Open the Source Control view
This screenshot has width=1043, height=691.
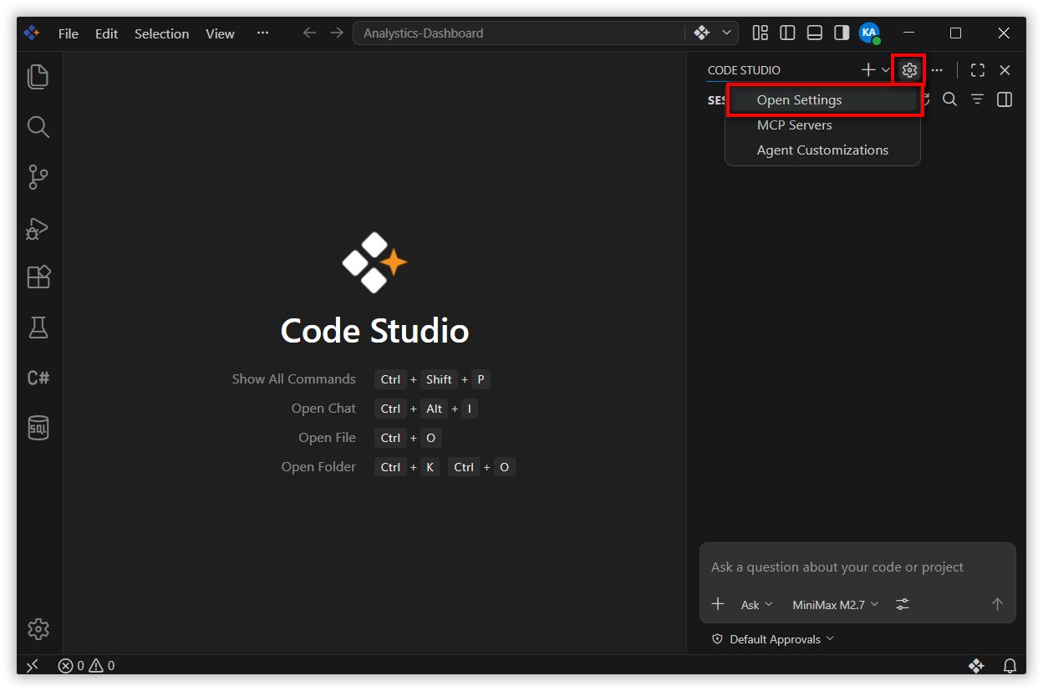tap(38, 177)
